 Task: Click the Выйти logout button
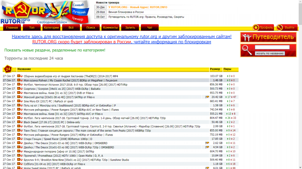pos(287,28)
